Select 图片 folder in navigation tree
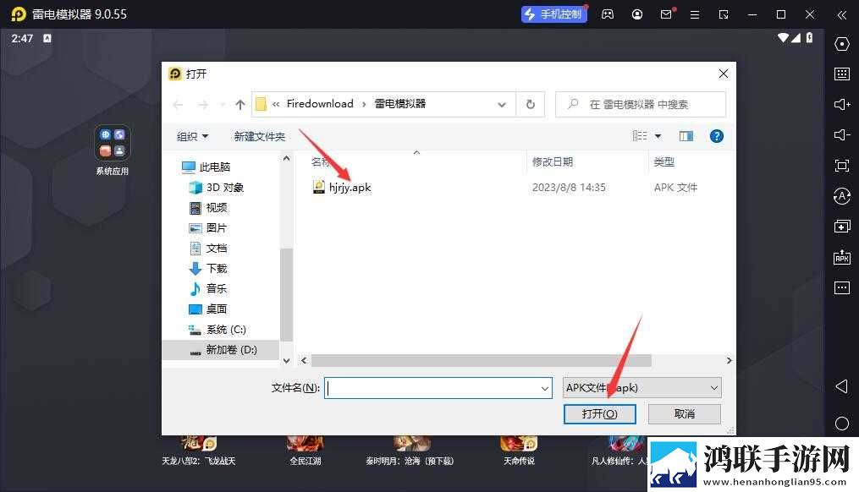 tap(207, 227)
